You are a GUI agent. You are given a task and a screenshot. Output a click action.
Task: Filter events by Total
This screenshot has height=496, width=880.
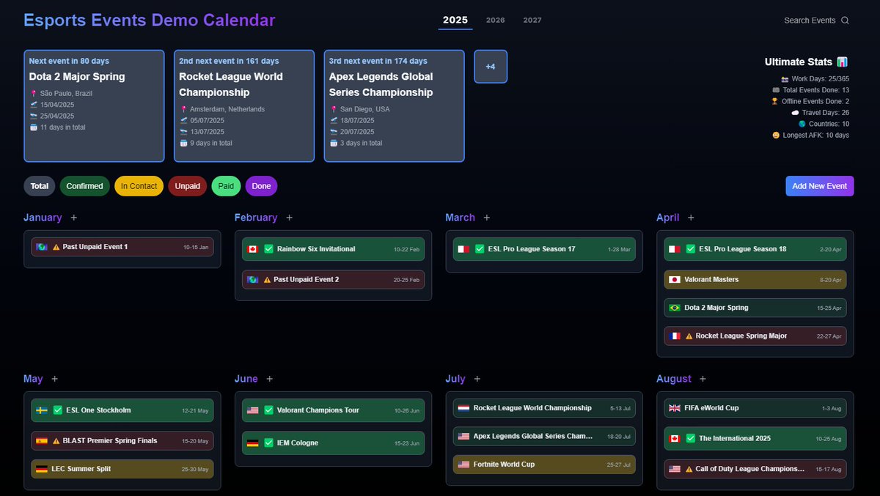[40, 186]
